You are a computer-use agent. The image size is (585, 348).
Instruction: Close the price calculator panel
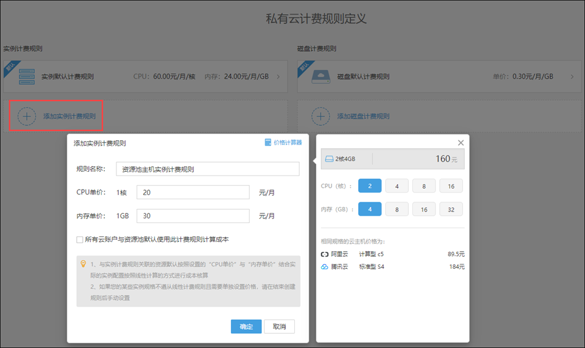pos(461,143)
